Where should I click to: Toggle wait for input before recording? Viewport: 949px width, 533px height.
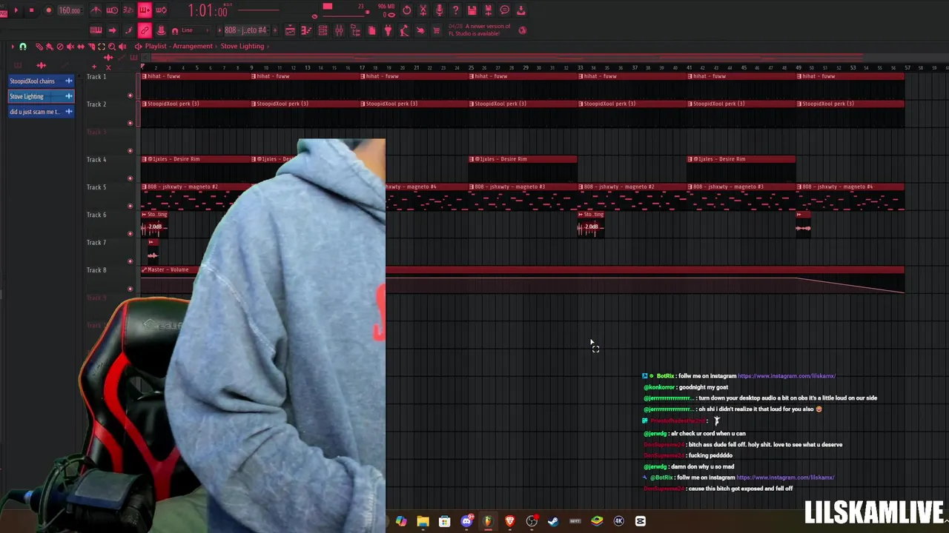coord(112,10)
